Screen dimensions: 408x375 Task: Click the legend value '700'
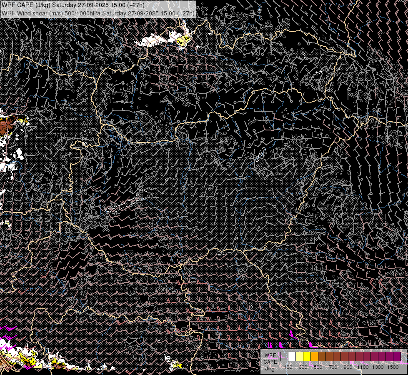coord(333,367)
